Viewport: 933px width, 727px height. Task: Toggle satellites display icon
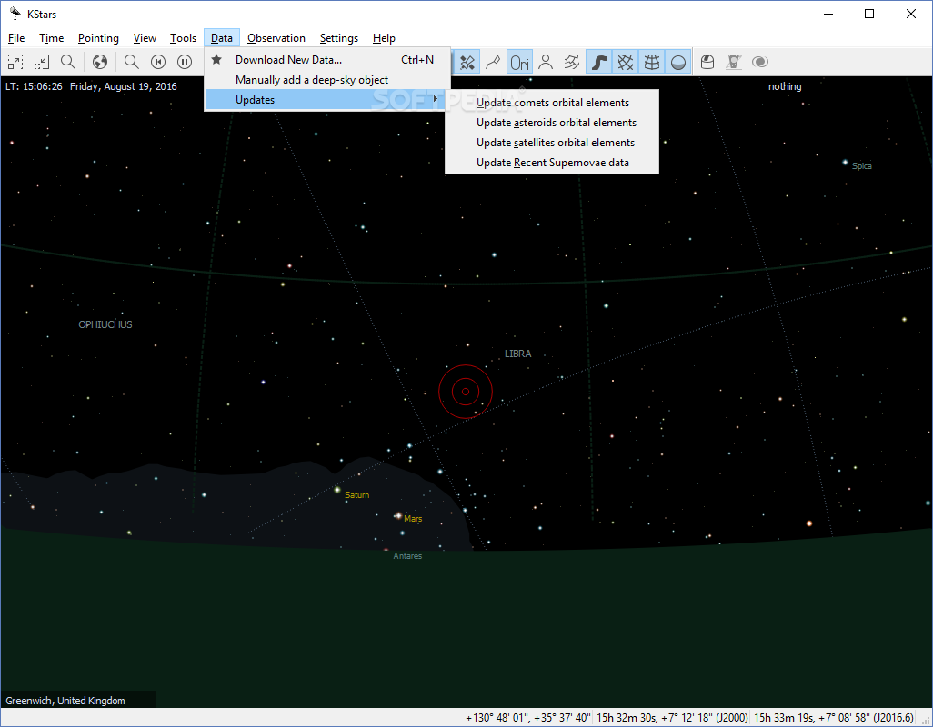[467, 62]
